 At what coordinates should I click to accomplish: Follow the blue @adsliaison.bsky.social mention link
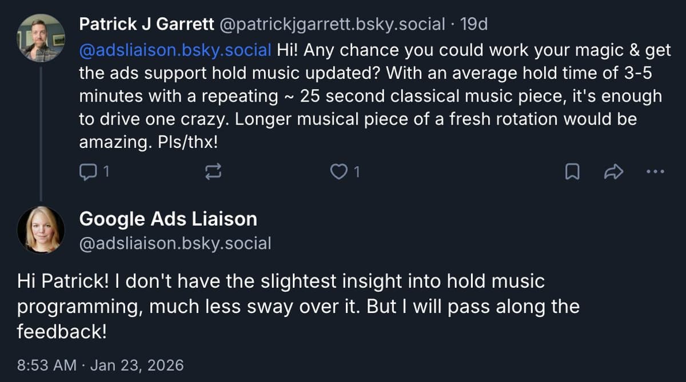(176, 50)
